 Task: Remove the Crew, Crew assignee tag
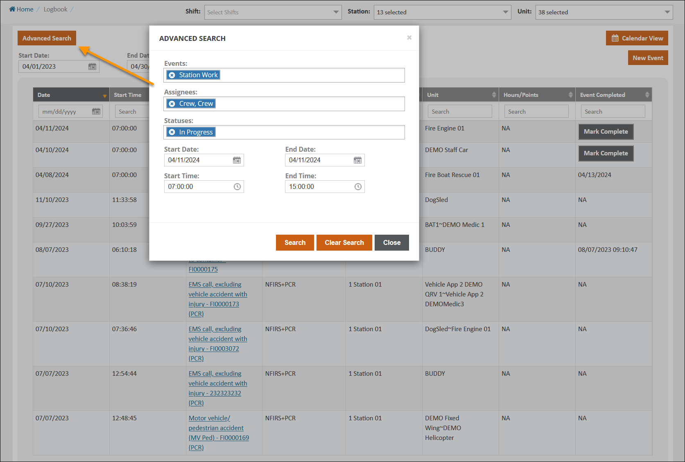point(172,104)
